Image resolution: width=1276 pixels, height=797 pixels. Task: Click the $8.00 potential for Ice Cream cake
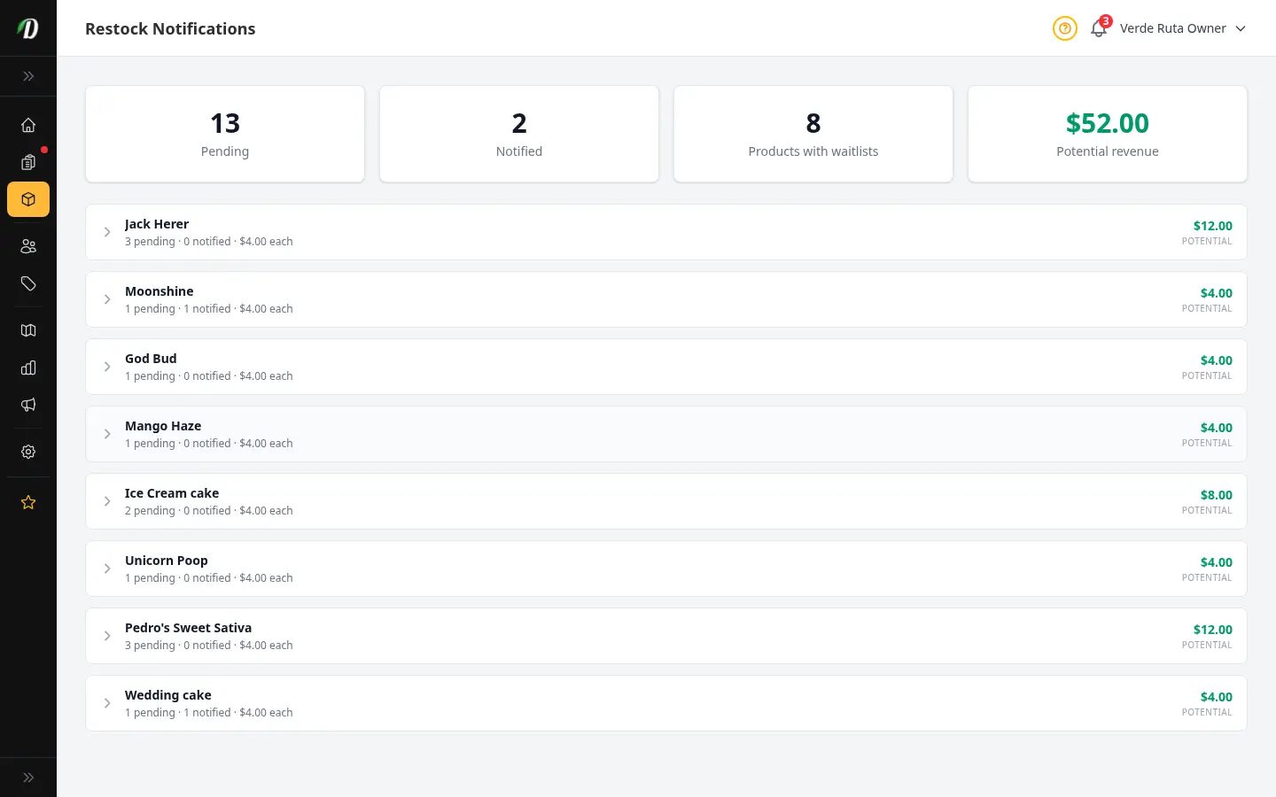(1216, 495)
